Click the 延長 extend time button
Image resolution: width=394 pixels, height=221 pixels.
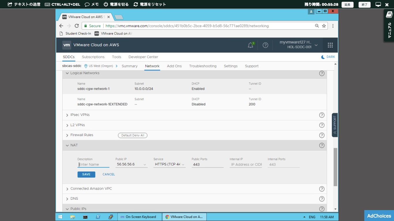pos(347,5)
